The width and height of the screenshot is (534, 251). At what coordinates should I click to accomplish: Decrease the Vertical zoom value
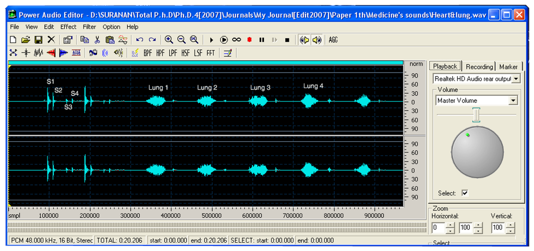point(510,230)
